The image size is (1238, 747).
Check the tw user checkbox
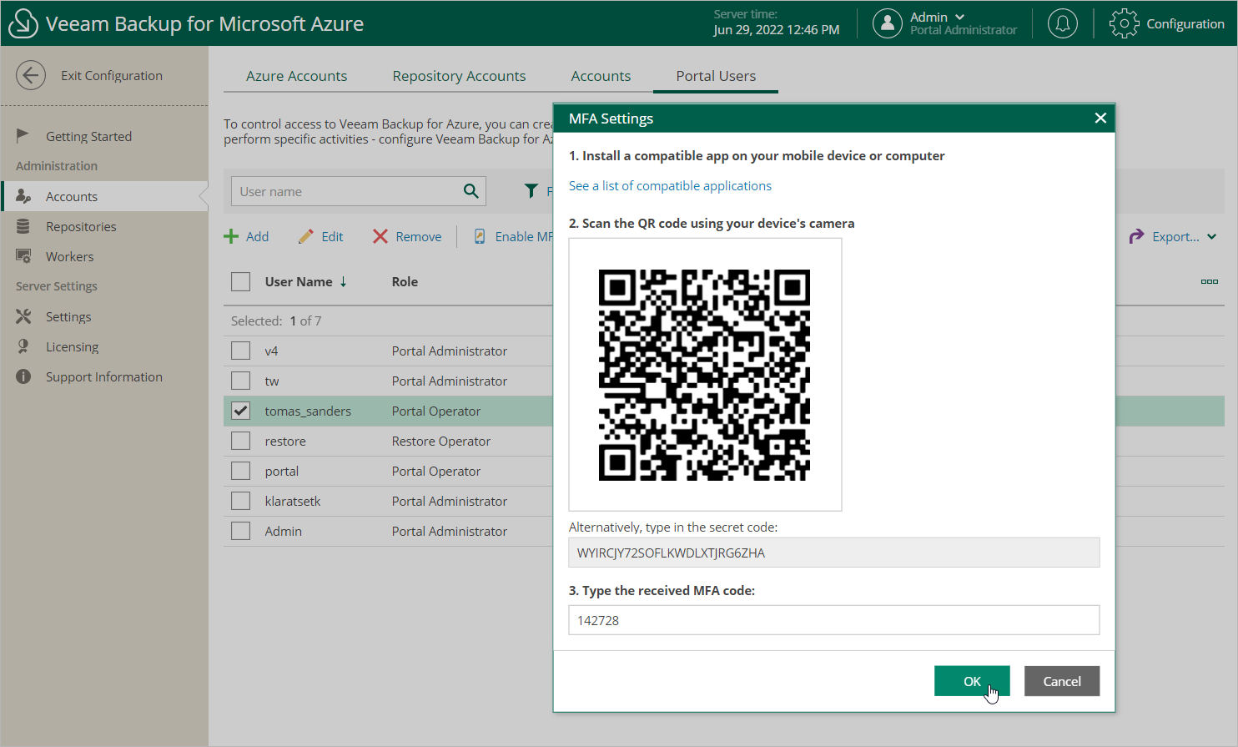[x=241, y=381]
